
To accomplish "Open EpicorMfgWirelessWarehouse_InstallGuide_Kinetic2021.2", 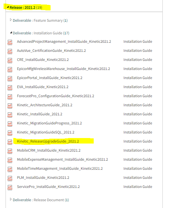I will pos(63,69).
